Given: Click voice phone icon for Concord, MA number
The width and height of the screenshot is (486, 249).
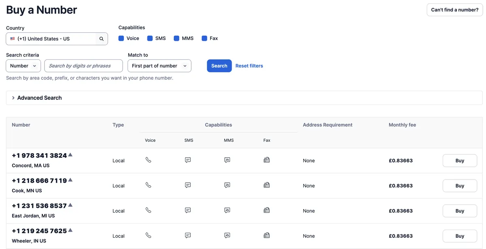Looking at the screenshot, I should 148,160.
